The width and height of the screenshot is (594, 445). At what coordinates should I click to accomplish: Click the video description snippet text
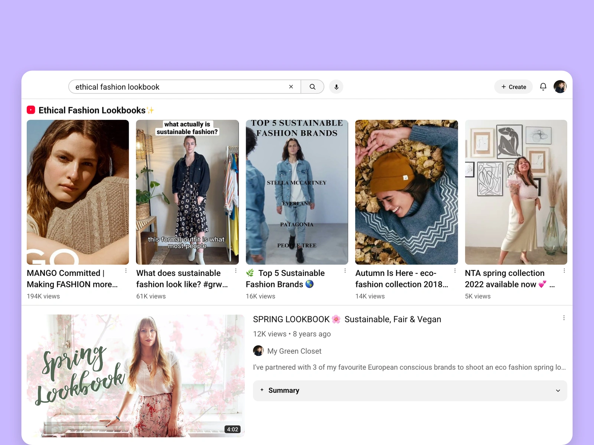(409, 367)
